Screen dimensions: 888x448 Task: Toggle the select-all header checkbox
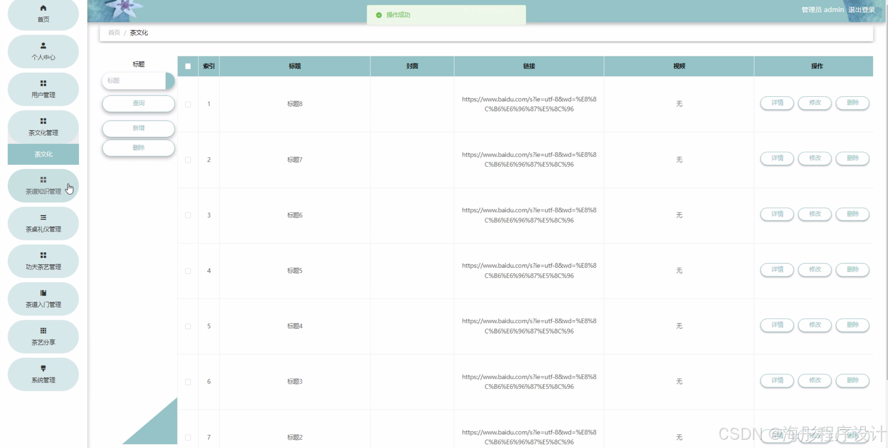tap(188, 66)
